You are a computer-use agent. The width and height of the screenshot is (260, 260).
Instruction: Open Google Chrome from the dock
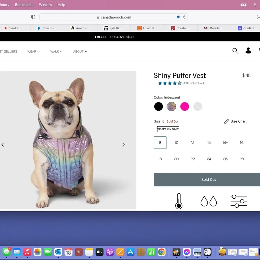coord(161,252)
